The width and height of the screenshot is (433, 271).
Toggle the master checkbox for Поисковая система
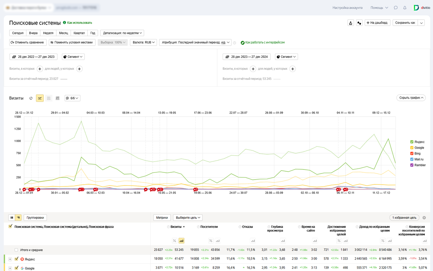[x=10, y=227]
